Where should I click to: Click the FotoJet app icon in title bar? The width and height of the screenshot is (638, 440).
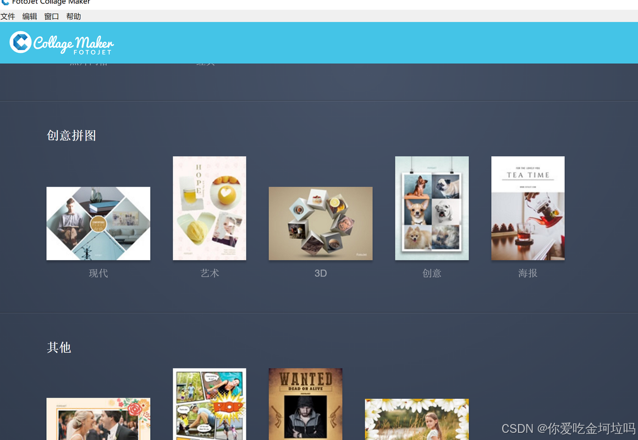tap(5, 2)
